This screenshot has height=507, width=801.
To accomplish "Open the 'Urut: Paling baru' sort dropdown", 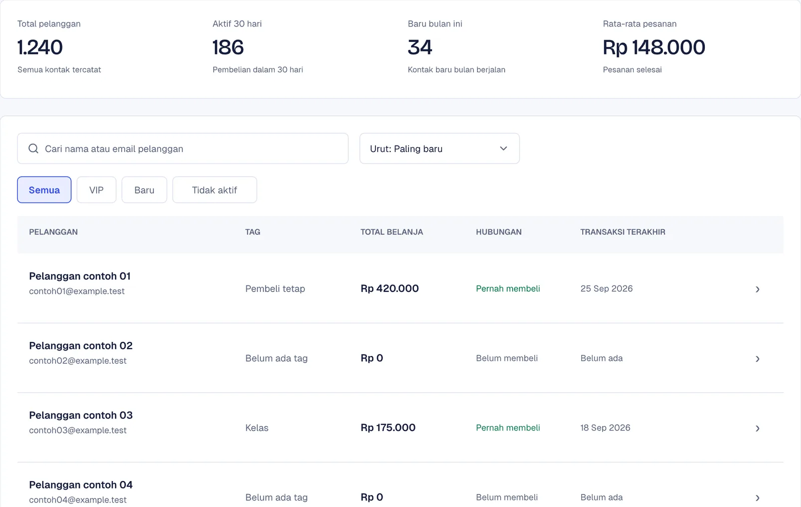I will click(440, 148).
